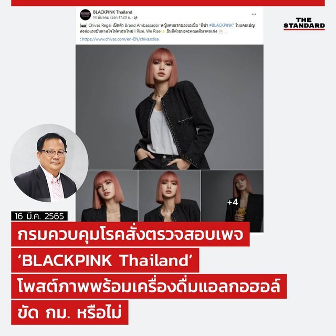Open the large main post photo
Image resolution: width=336 pixels, height=336 pixels.
(170, 107)
